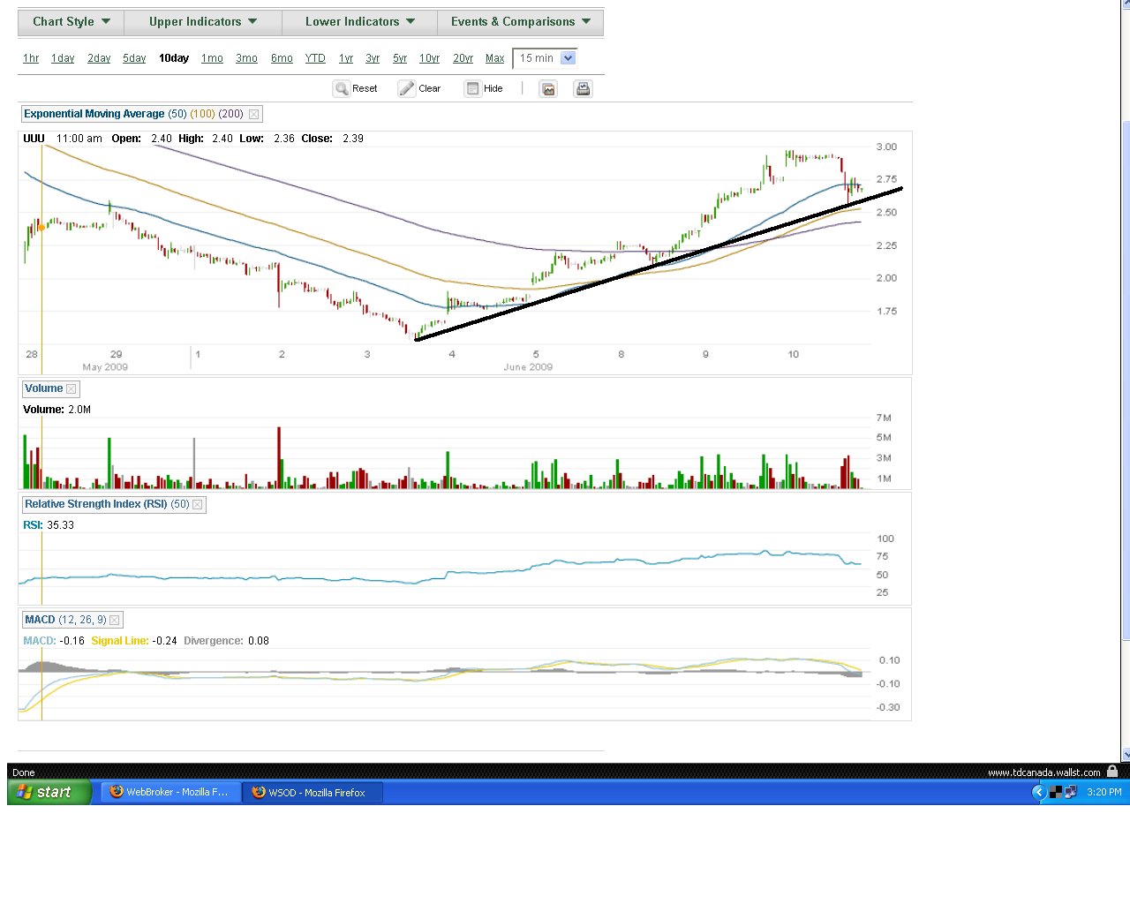Click the May 2009 axis label
This screenshot has height=904, width=1130.
(x=105, y=367)
